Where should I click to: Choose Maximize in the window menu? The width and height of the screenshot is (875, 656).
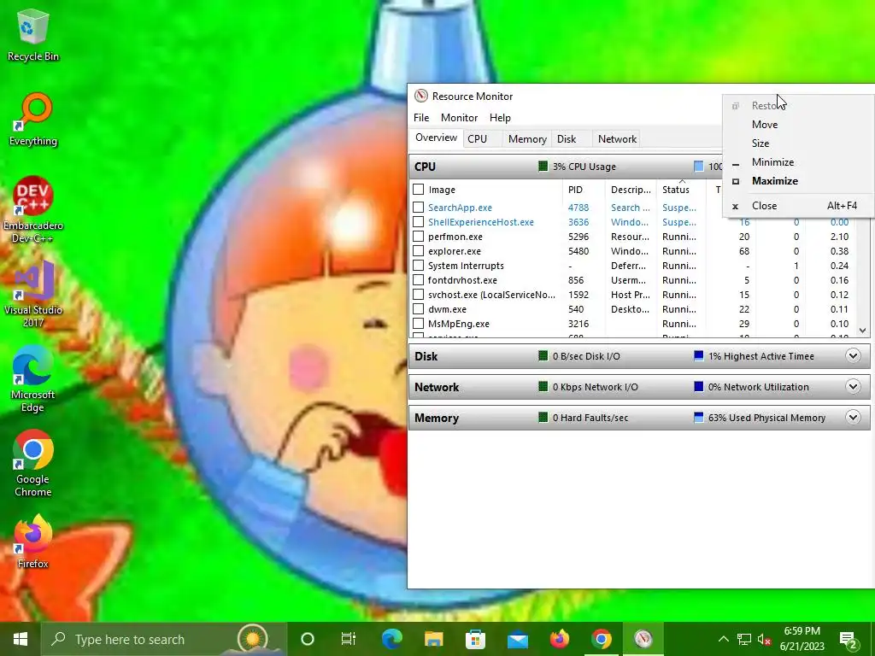pos(798,181)
